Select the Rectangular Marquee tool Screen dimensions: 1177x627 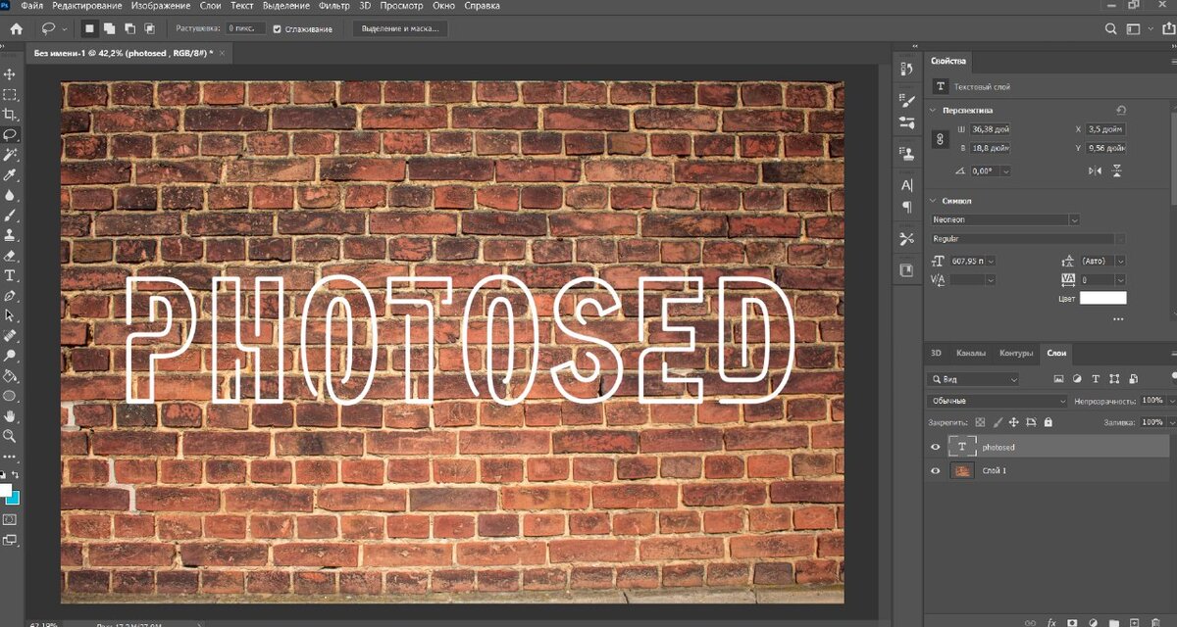point(10,95)
